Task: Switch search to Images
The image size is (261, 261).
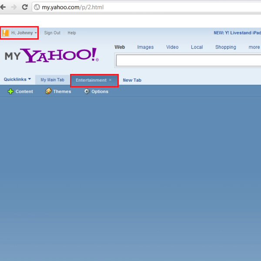Action: pos(145,47)
